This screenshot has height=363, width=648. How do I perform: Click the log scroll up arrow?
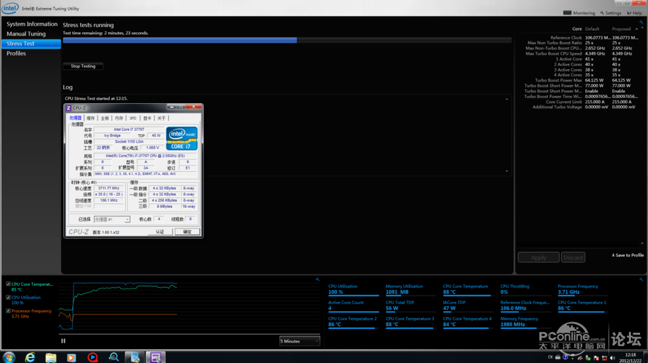click(x=507, y=99)
